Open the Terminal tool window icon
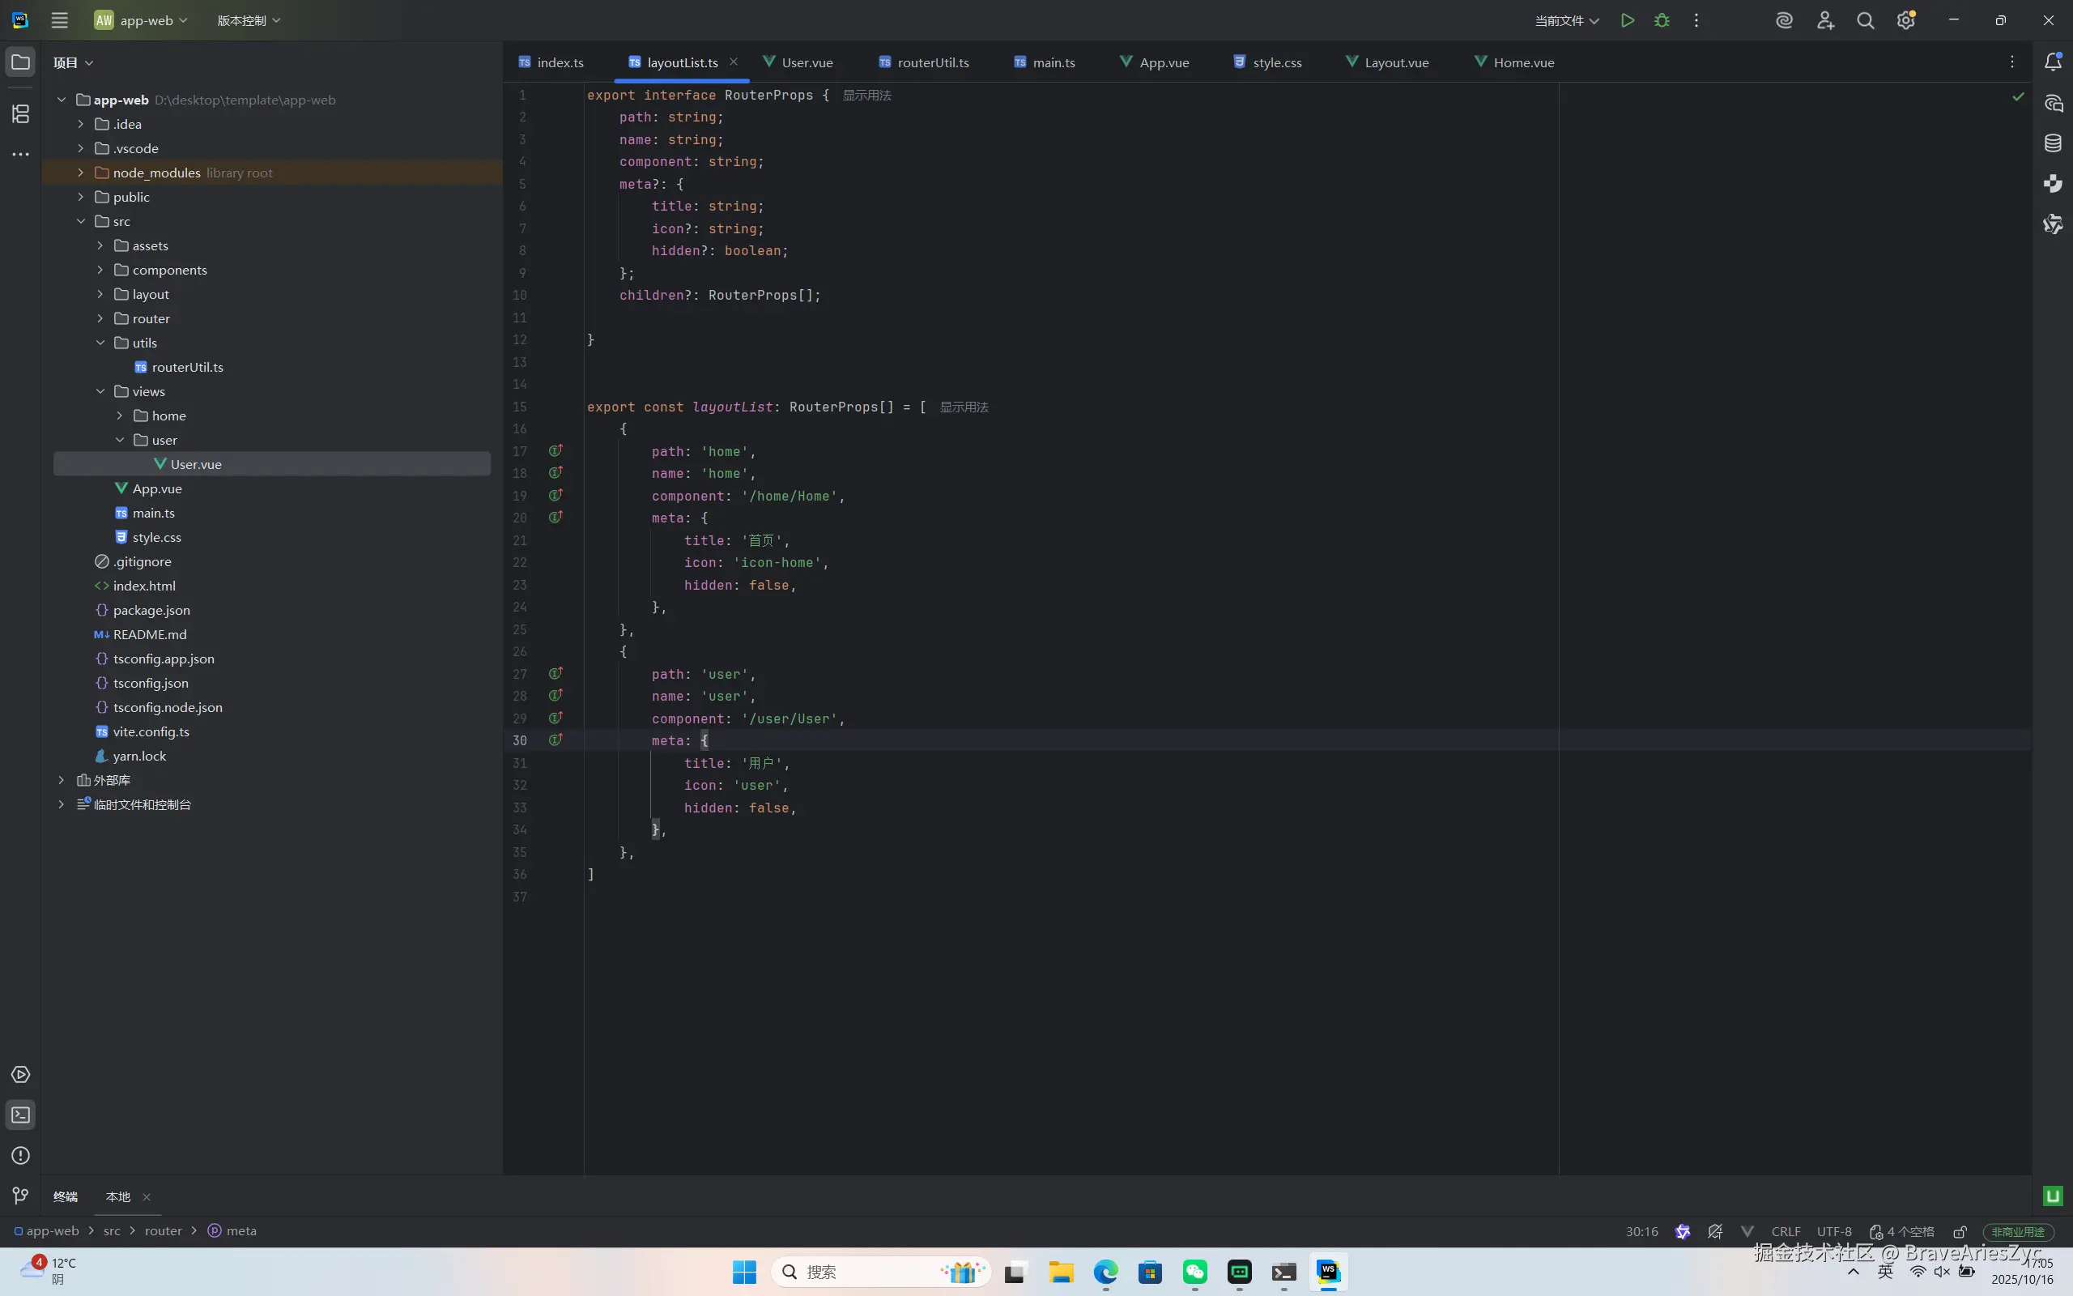 (20, 1115)
